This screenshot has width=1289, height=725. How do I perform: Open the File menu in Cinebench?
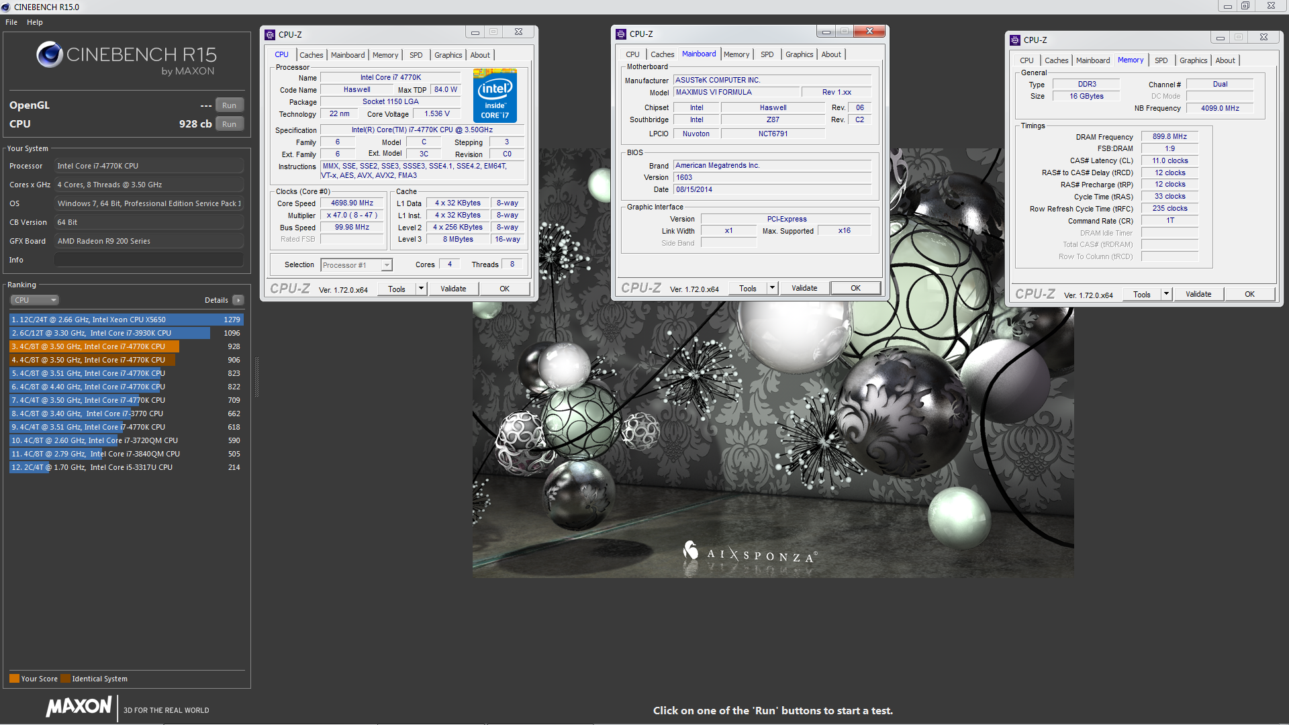(11, 22)
